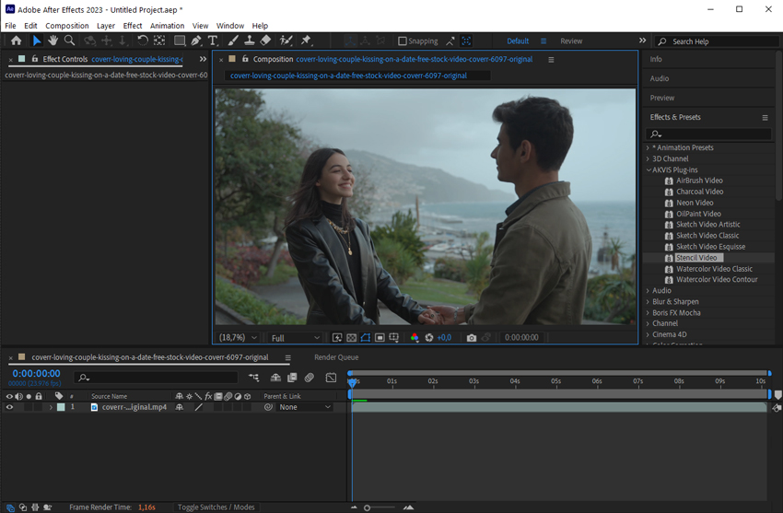Open the Animation menu
Viewport: 783px width, 513px height.
(x=167, y=26)
